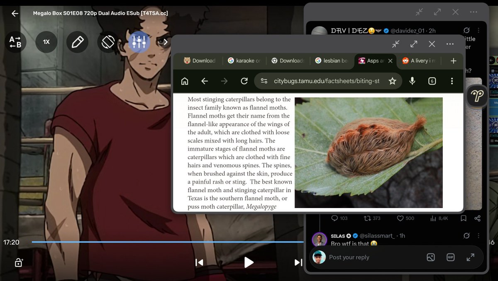The height and width of the screenshot is (281, 498).
Task: Like the tweet with 500 likes
Action: tap(405, 218)
